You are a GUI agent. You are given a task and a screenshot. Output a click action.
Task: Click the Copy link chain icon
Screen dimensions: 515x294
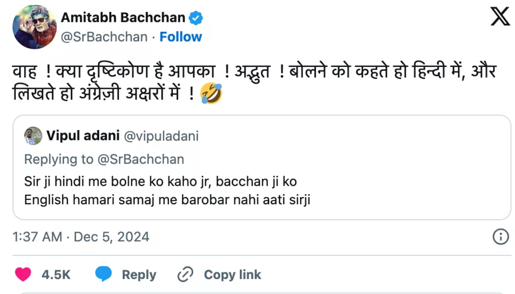185,274
